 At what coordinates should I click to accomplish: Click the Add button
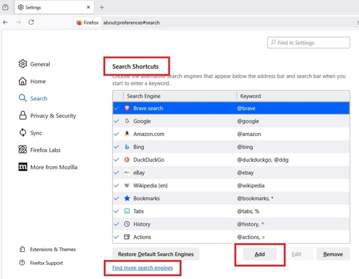[x=259, y=254]
